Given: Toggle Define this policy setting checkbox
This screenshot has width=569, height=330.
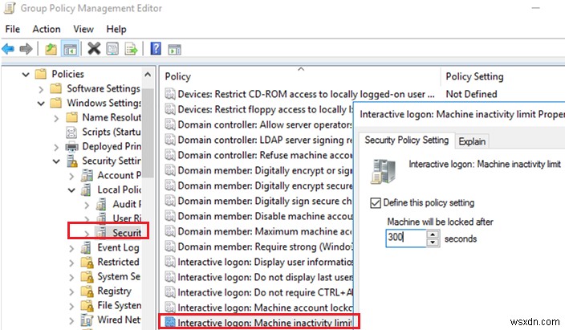Looking at the screenshot, I should pos(376,202).
